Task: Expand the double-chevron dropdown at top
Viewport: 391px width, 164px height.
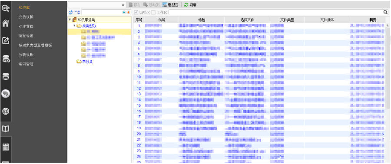Action: (x=123, y=5)
